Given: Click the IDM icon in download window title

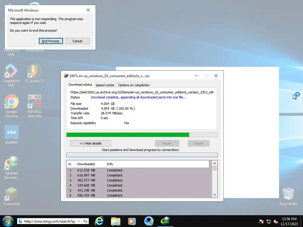Looking at the screenshot, I should click(66, 76).
